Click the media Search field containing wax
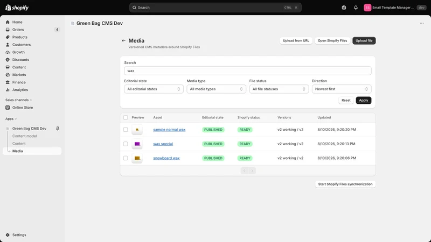The width and height of the screenshot is (431, 242). 248,71
